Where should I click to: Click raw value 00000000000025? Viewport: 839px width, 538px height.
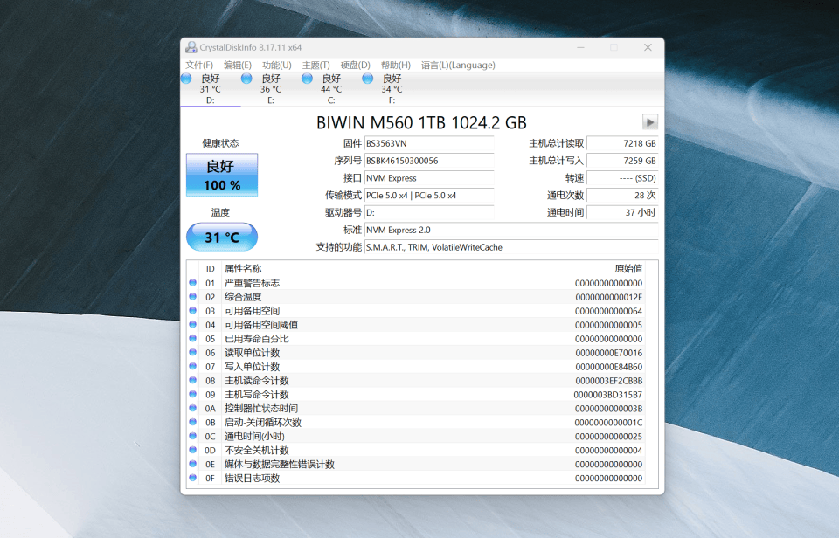(x=609, y=436)
